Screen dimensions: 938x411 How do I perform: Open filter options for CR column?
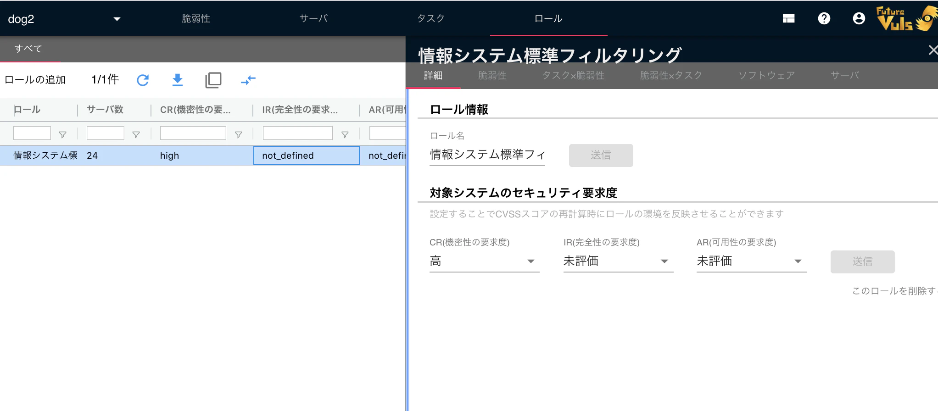[x=239, y=134]
